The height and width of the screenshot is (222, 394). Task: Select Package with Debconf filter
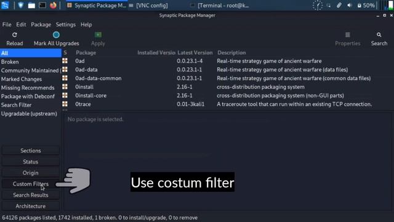(x=31, y=96)
